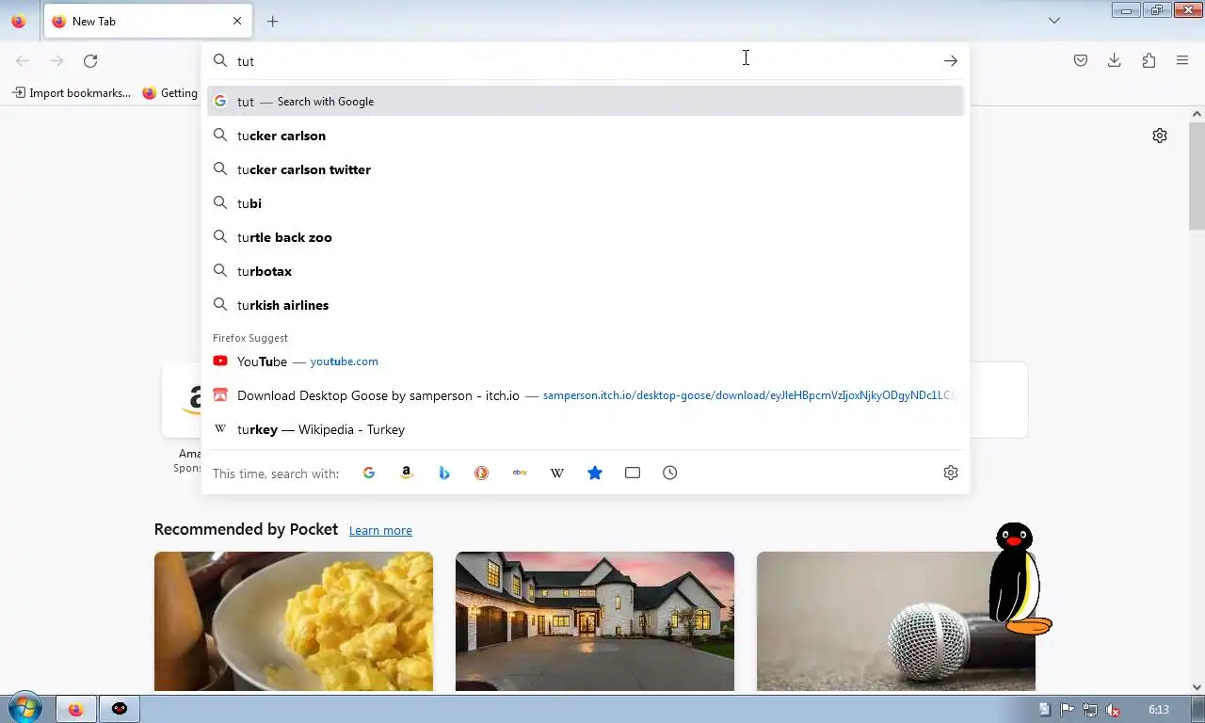Search this time with Google icon
This screenshot has height=723, width=1205.
pos(369,473)
